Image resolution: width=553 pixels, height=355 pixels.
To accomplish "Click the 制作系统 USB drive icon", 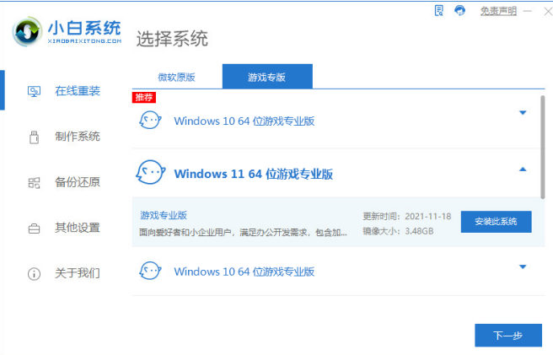I will point(35,137).
